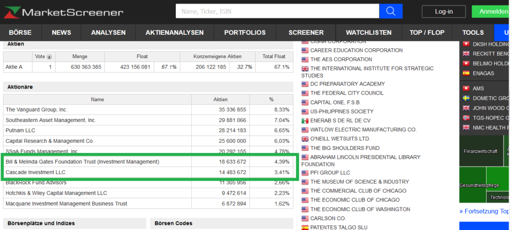
Task: Open the TOP / FLOP menu
Action: pyautogui.click(x=427, y=32)
